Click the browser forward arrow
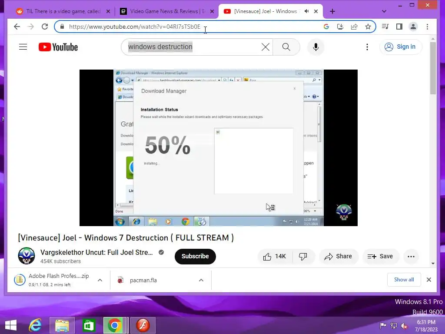This screenshot has height=334, width=445. pyautogui.click(x=31, y=27)
